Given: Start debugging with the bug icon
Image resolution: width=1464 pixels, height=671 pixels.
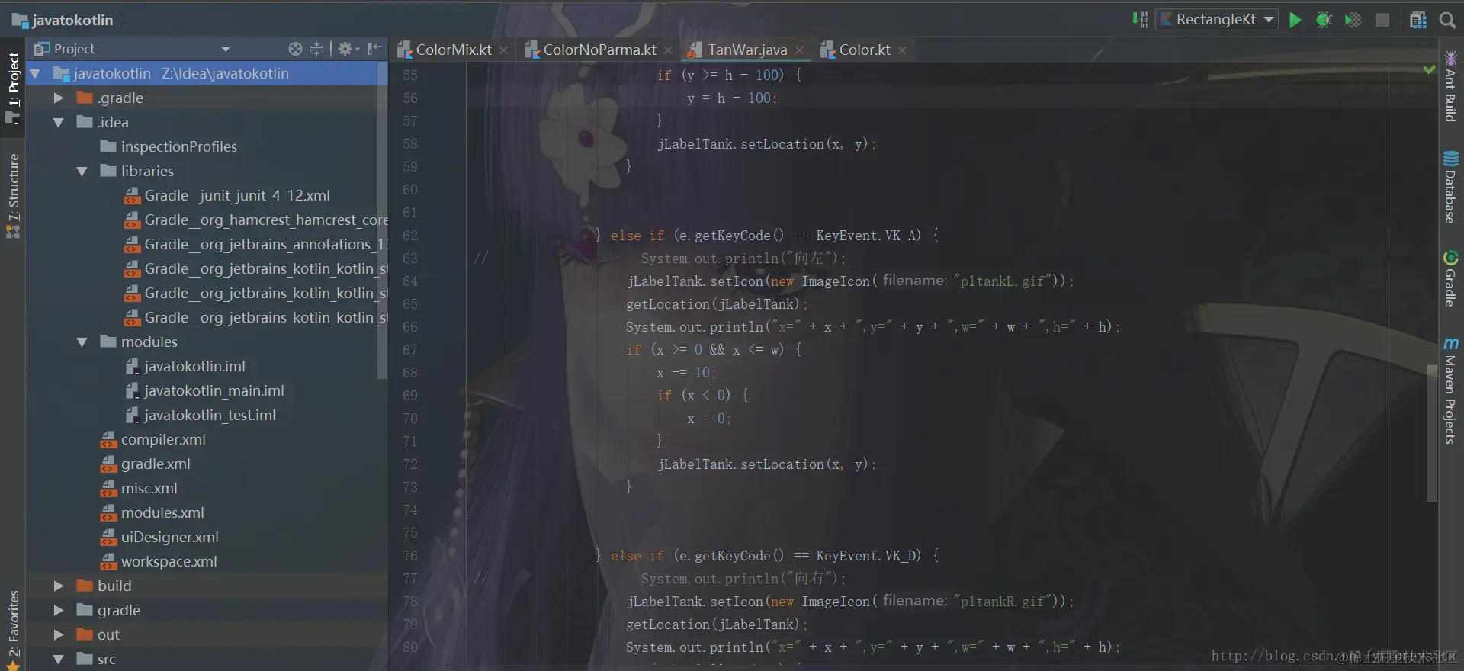Looking at the screenshot, I should 1324,20.
